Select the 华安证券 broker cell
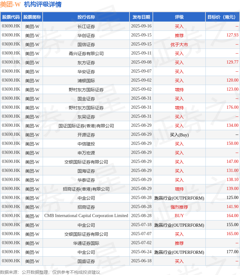Viewport: 240px width, 275px height. pyautogui.click(x=86, y=72)
